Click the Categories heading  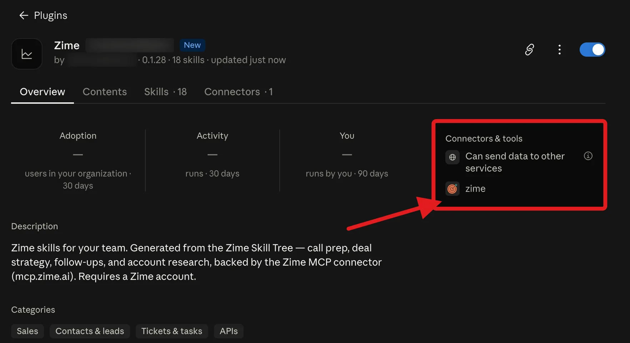pos(33,310)
